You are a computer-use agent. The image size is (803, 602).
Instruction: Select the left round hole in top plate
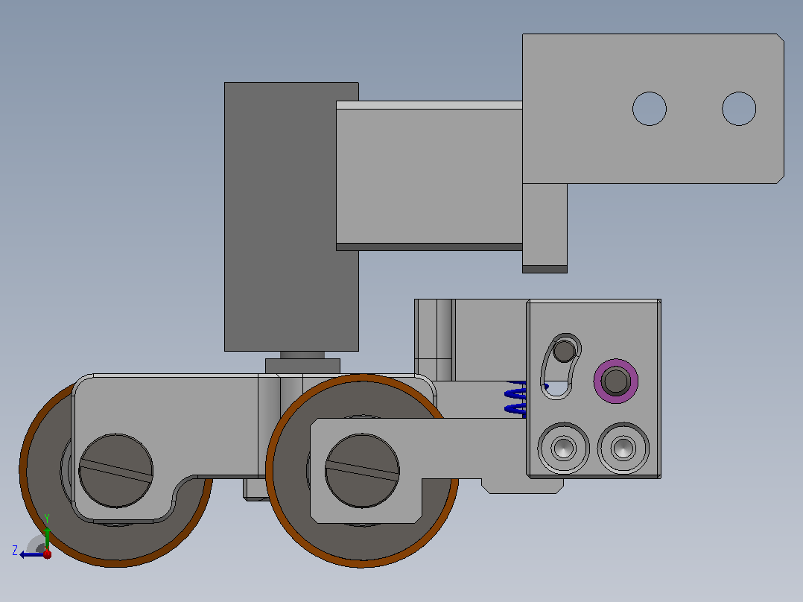pyautogui.click(x=650, y=109)
